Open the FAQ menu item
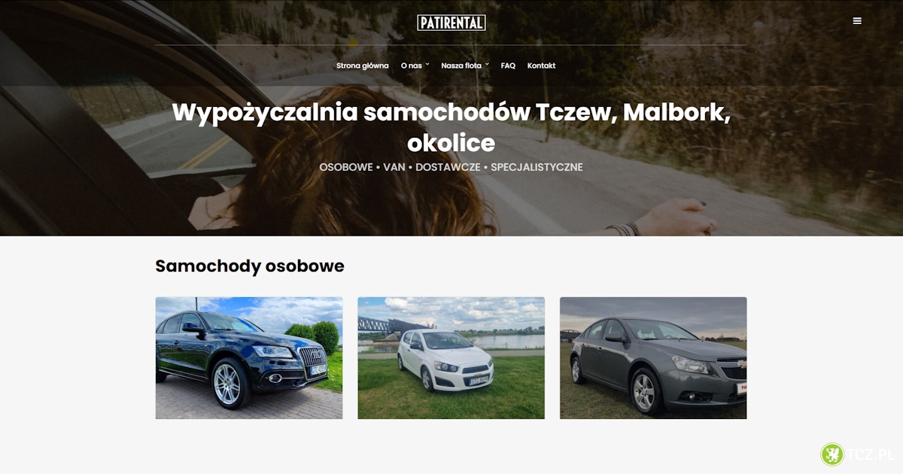Image resolution: width=903 pixels, height=474 pixels. (508, 65)
